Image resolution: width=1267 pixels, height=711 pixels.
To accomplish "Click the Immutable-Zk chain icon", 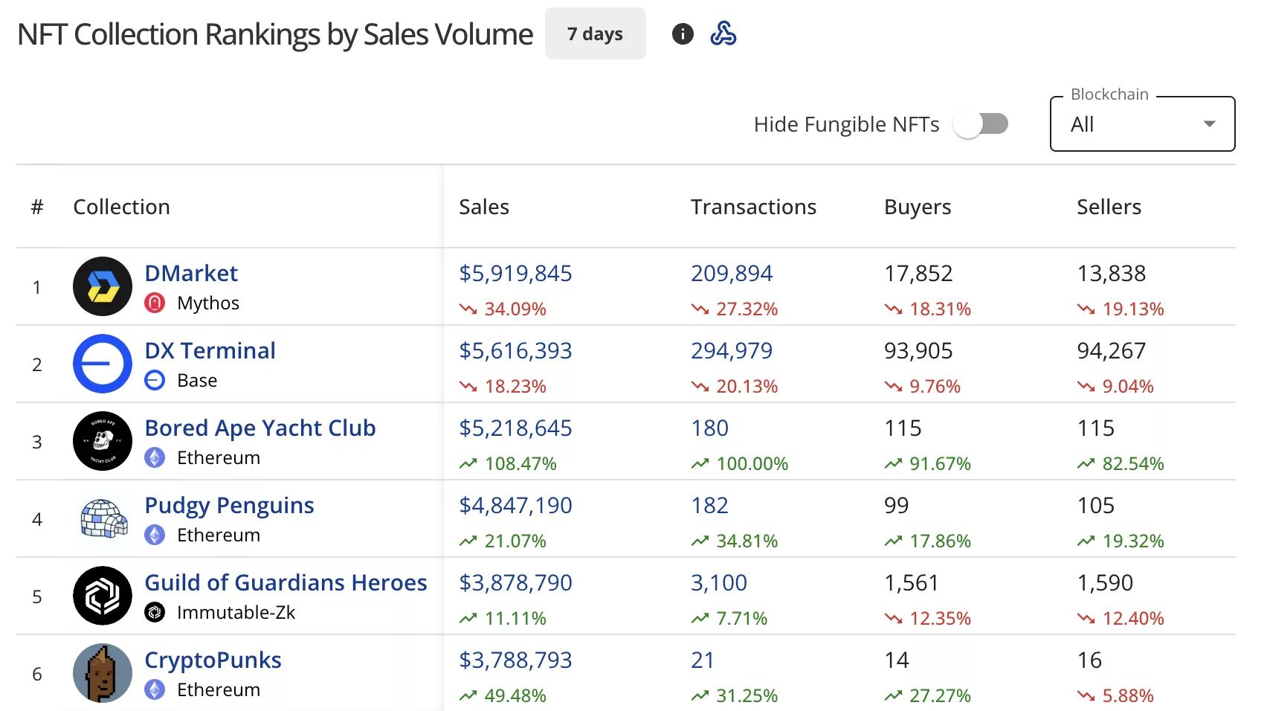I will 155,613.
